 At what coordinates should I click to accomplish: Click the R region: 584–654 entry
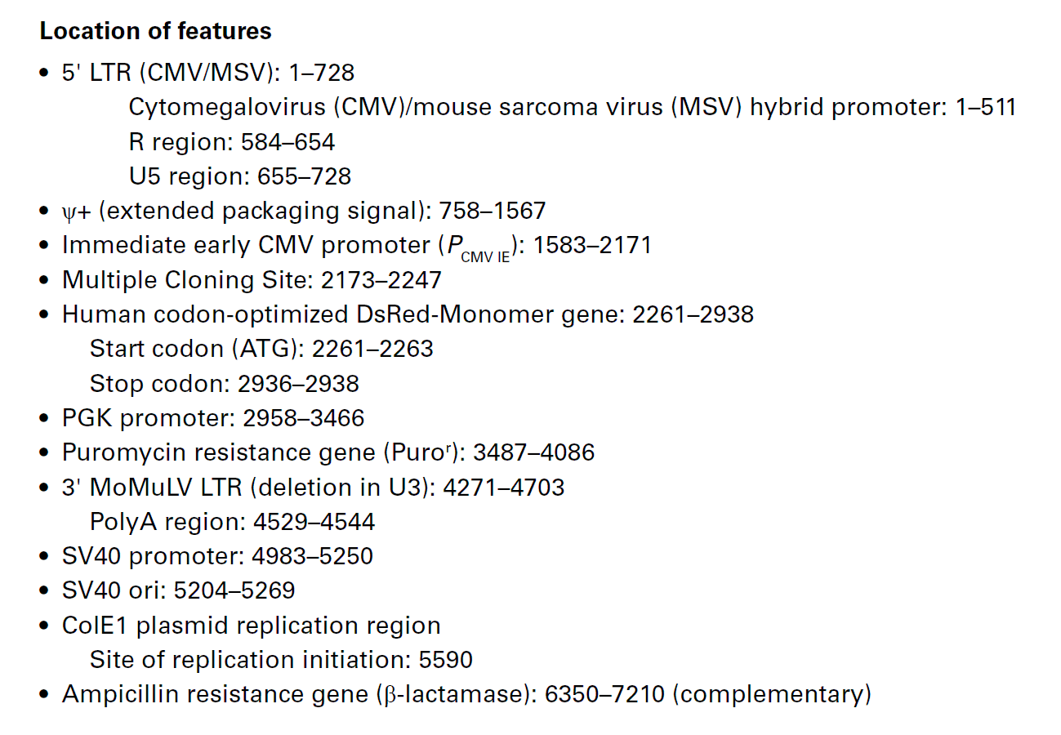232,142
